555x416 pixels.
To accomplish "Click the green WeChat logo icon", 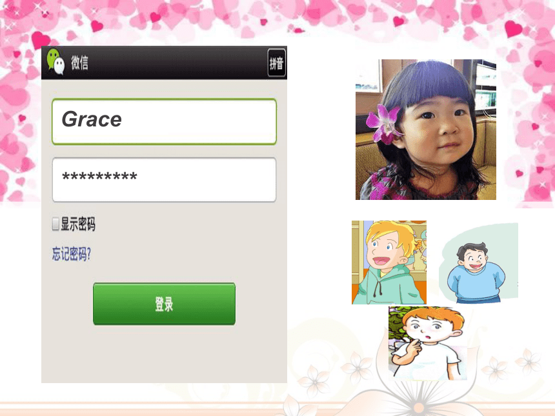I will pyautogui.click(x=55, y=61).
